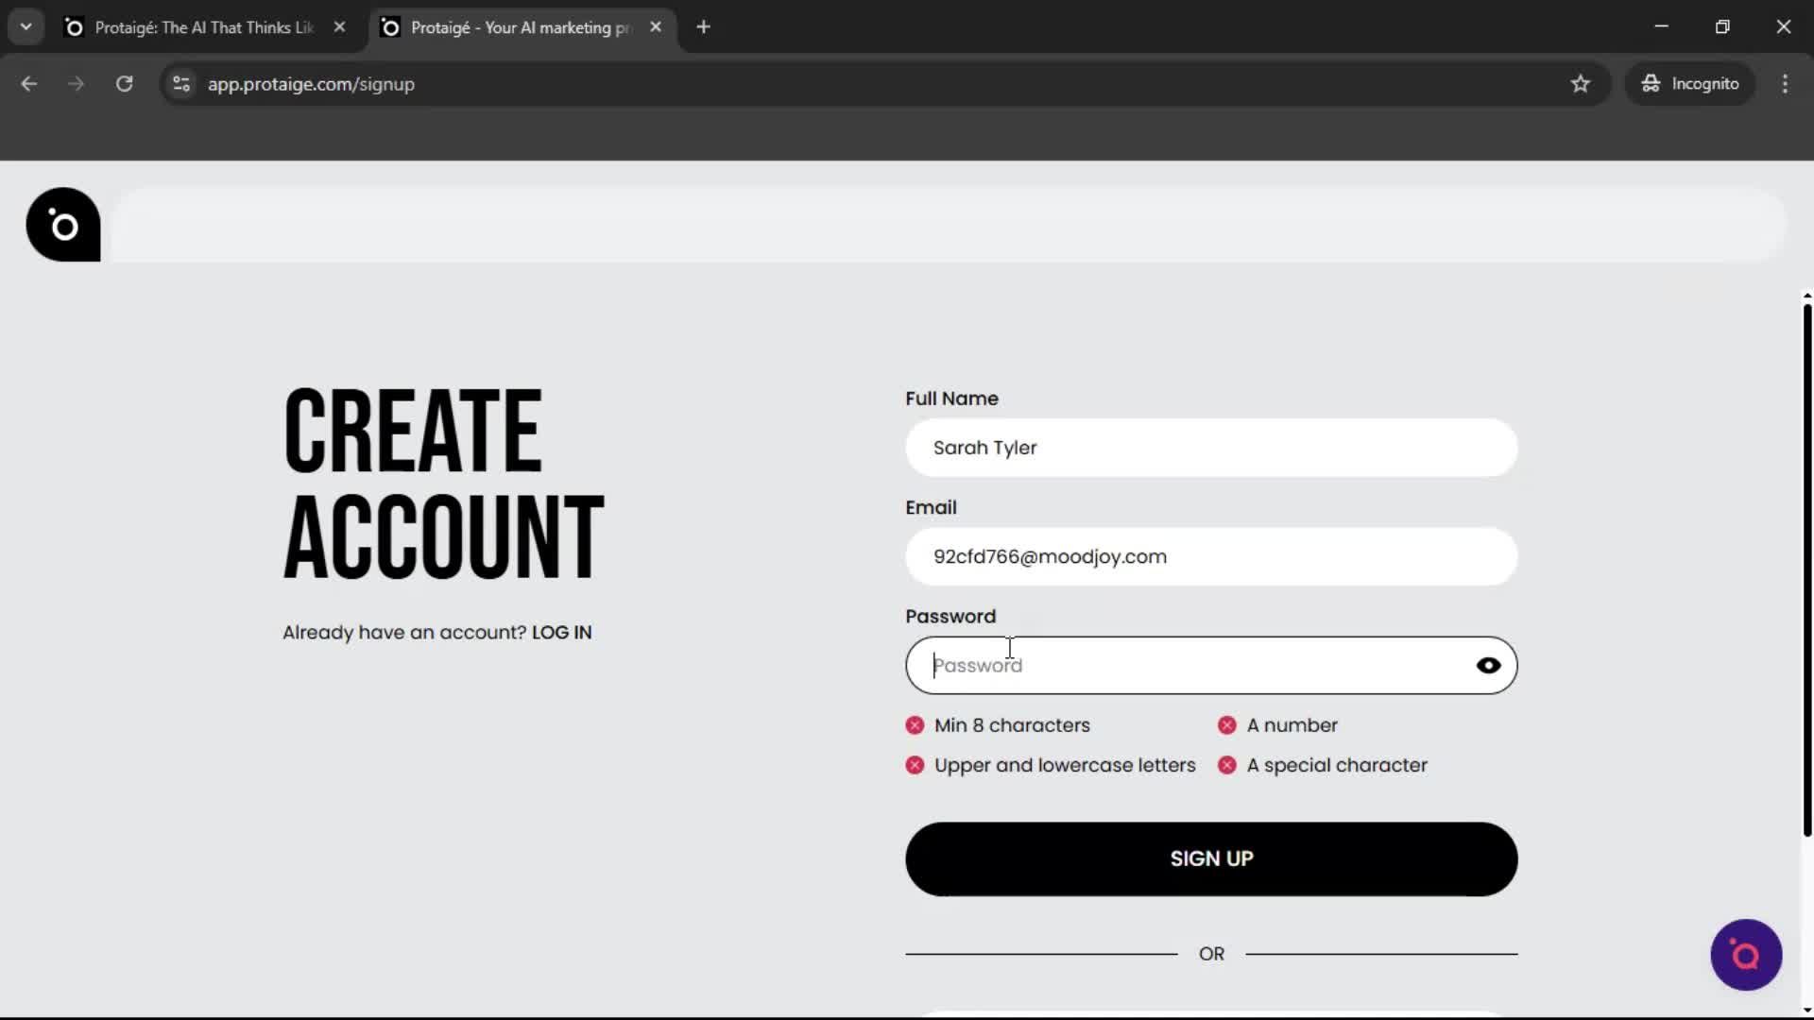The width and height of the screenshot is (1814, 1020).
Task: Click the back navigation arrow
Action: pos(28,83)
